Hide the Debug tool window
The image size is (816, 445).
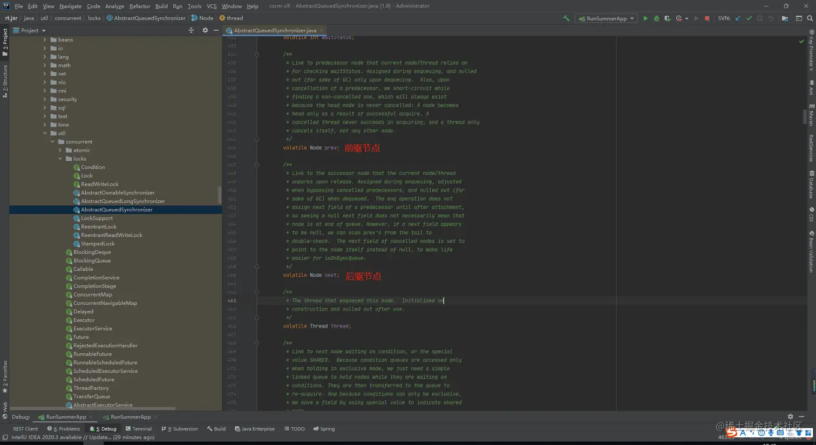tap(801, 416)
